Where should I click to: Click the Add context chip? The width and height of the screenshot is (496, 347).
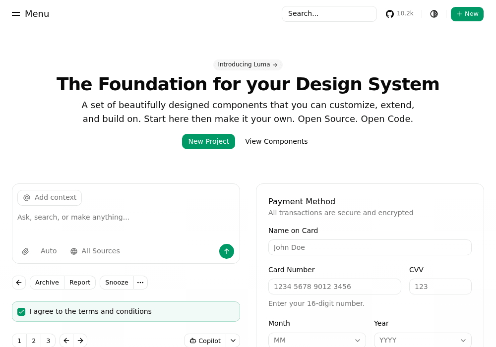50,197
